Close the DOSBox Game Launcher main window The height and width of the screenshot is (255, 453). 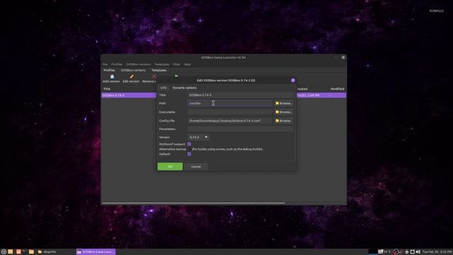coord(343,57)
